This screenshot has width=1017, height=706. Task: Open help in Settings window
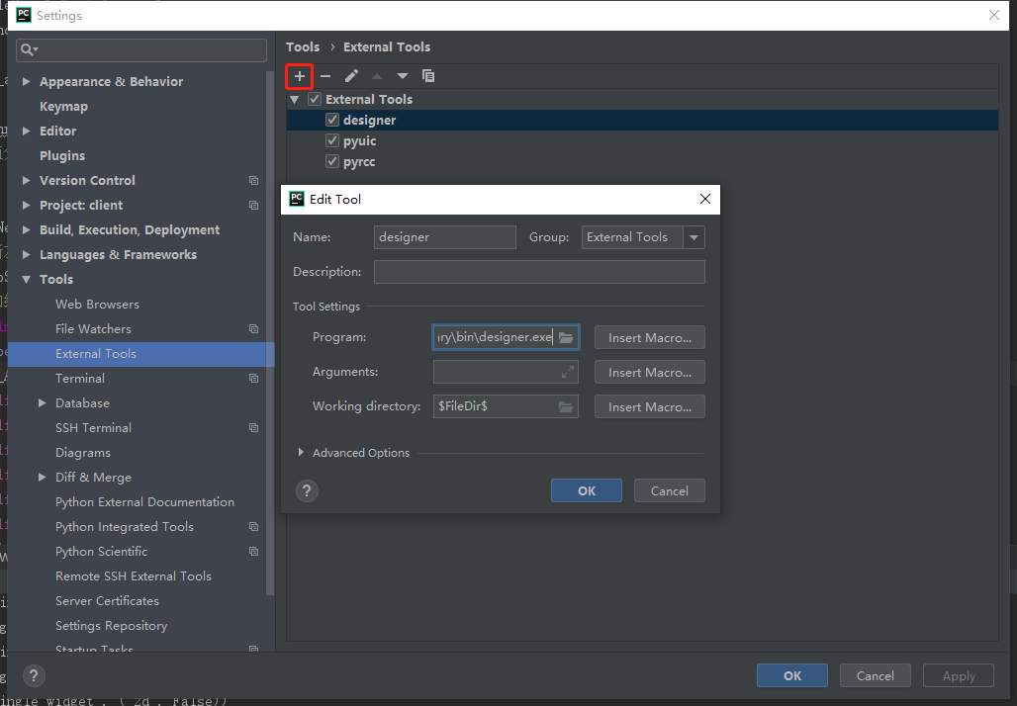coord(34,676)
